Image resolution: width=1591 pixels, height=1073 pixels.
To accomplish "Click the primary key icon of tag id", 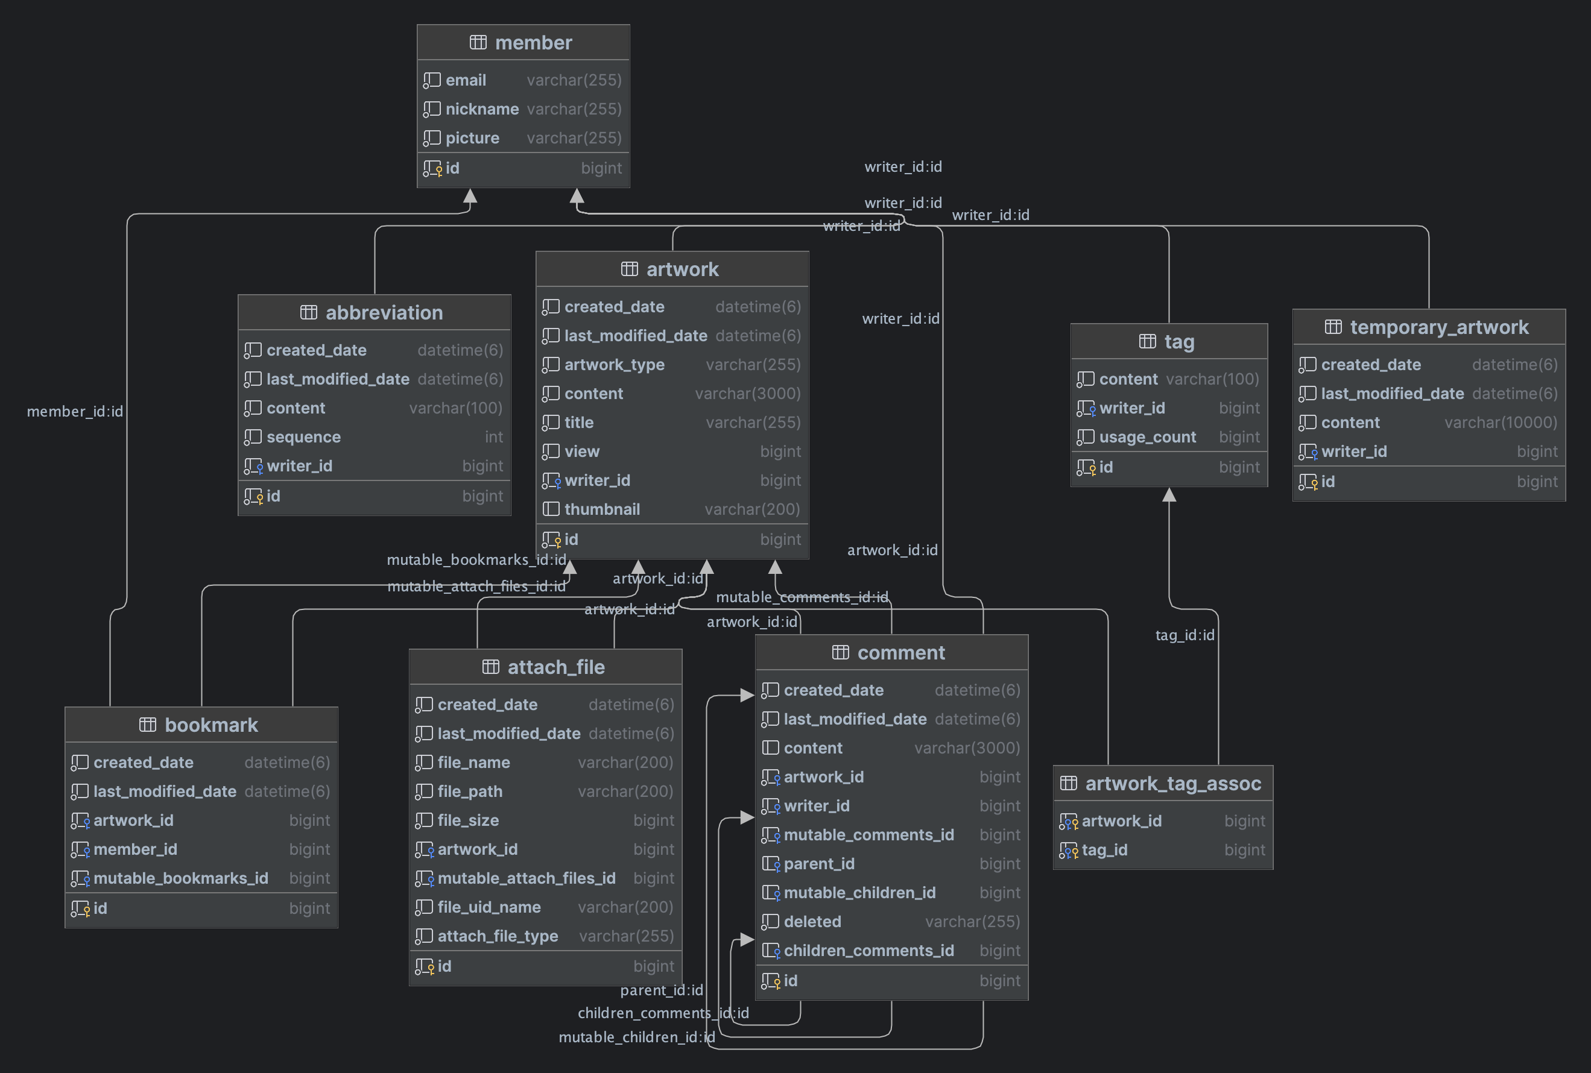I will pos(1086,467).
